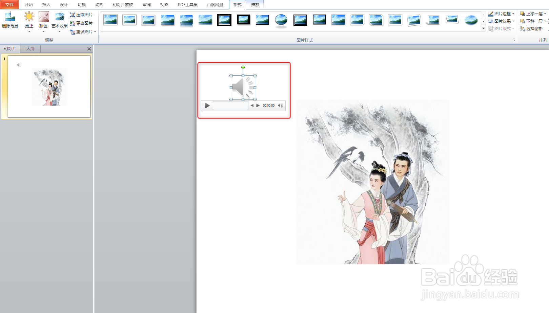This screenshot has width=549, height=313.
Task: Play the audio clip
Action: 207,106
